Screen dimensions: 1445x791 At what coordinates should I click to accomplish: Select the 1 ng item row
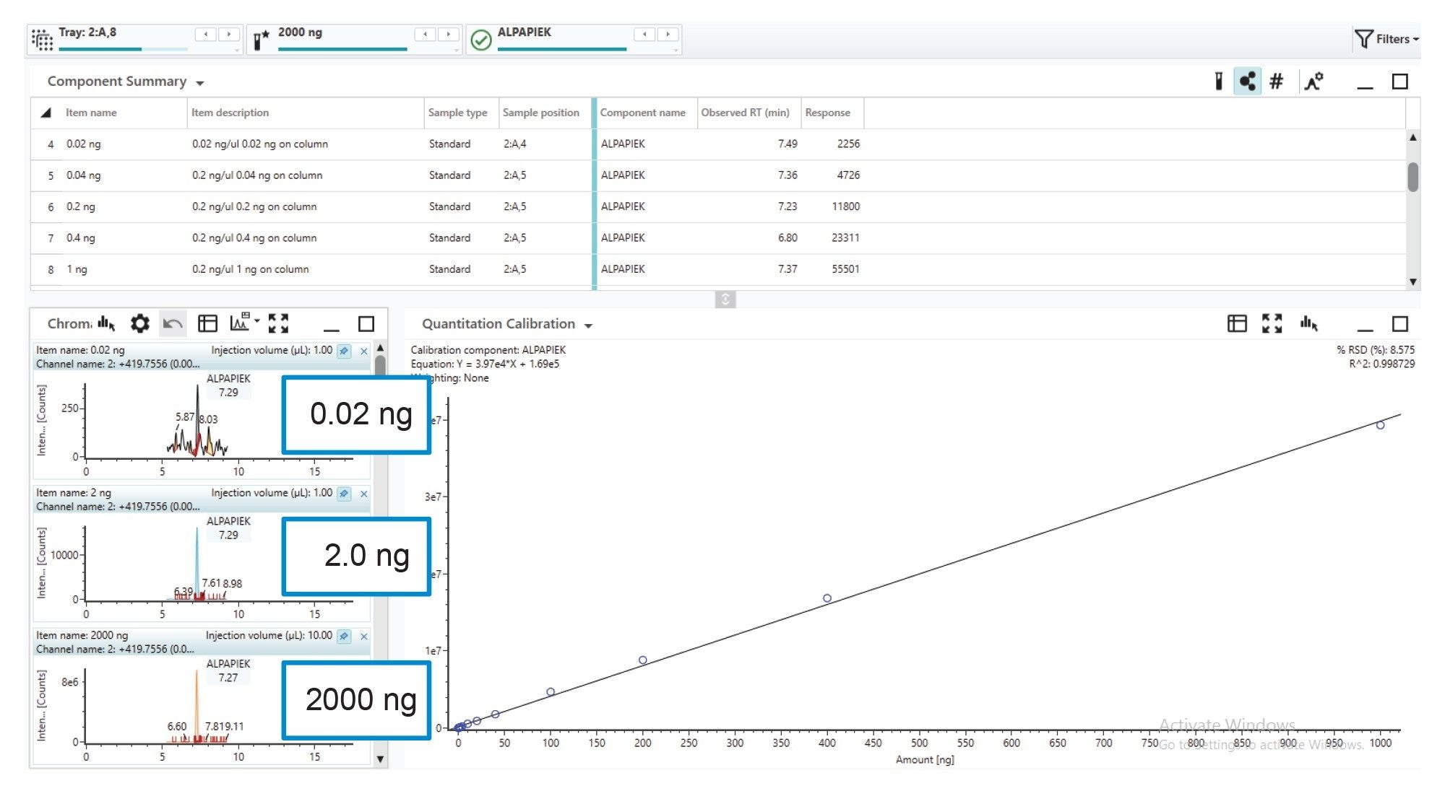pyautogui.click(x=718, y=269)
